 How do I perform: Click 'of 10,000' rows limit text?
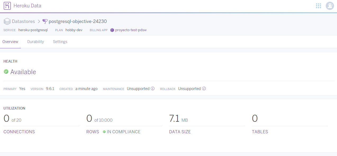coord(103,120)
